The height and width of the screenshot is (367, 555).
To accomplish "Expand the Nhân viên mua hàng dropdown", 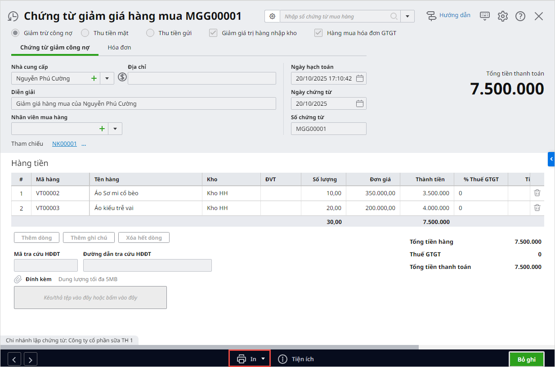I will pyautogui.click(x=115, y=129).
